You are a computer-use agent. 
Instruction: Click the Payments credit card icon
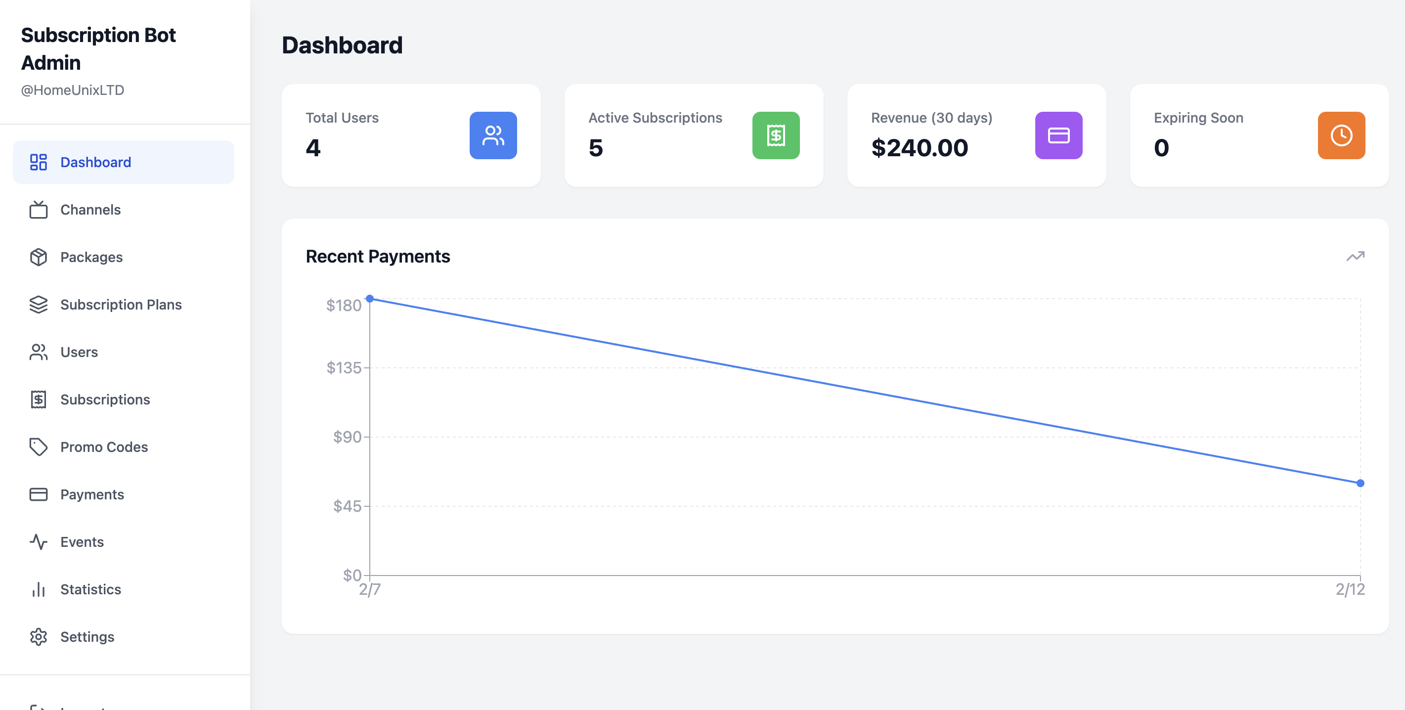(38, 494)
